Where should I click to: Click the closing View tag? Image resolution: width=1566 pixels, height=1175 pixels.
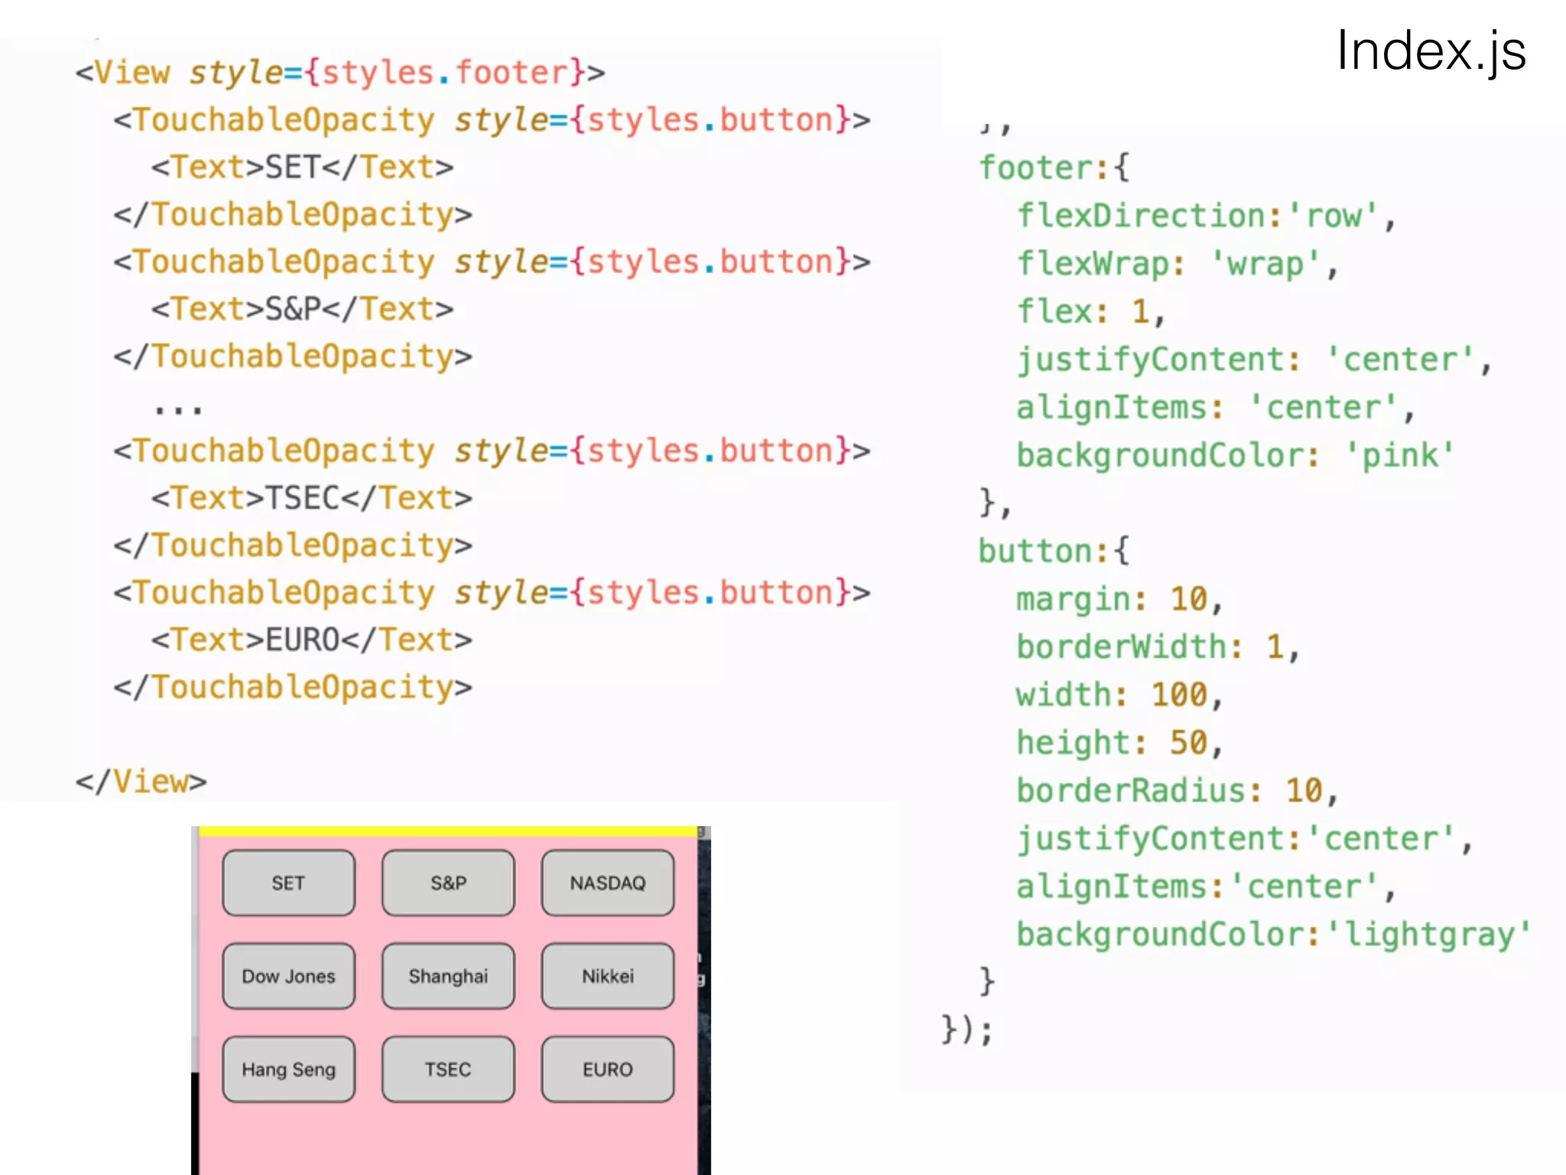click(x=141, y=782)
